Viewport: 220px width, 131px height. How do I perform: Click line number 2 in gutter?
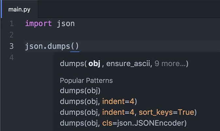coord(12,35)
